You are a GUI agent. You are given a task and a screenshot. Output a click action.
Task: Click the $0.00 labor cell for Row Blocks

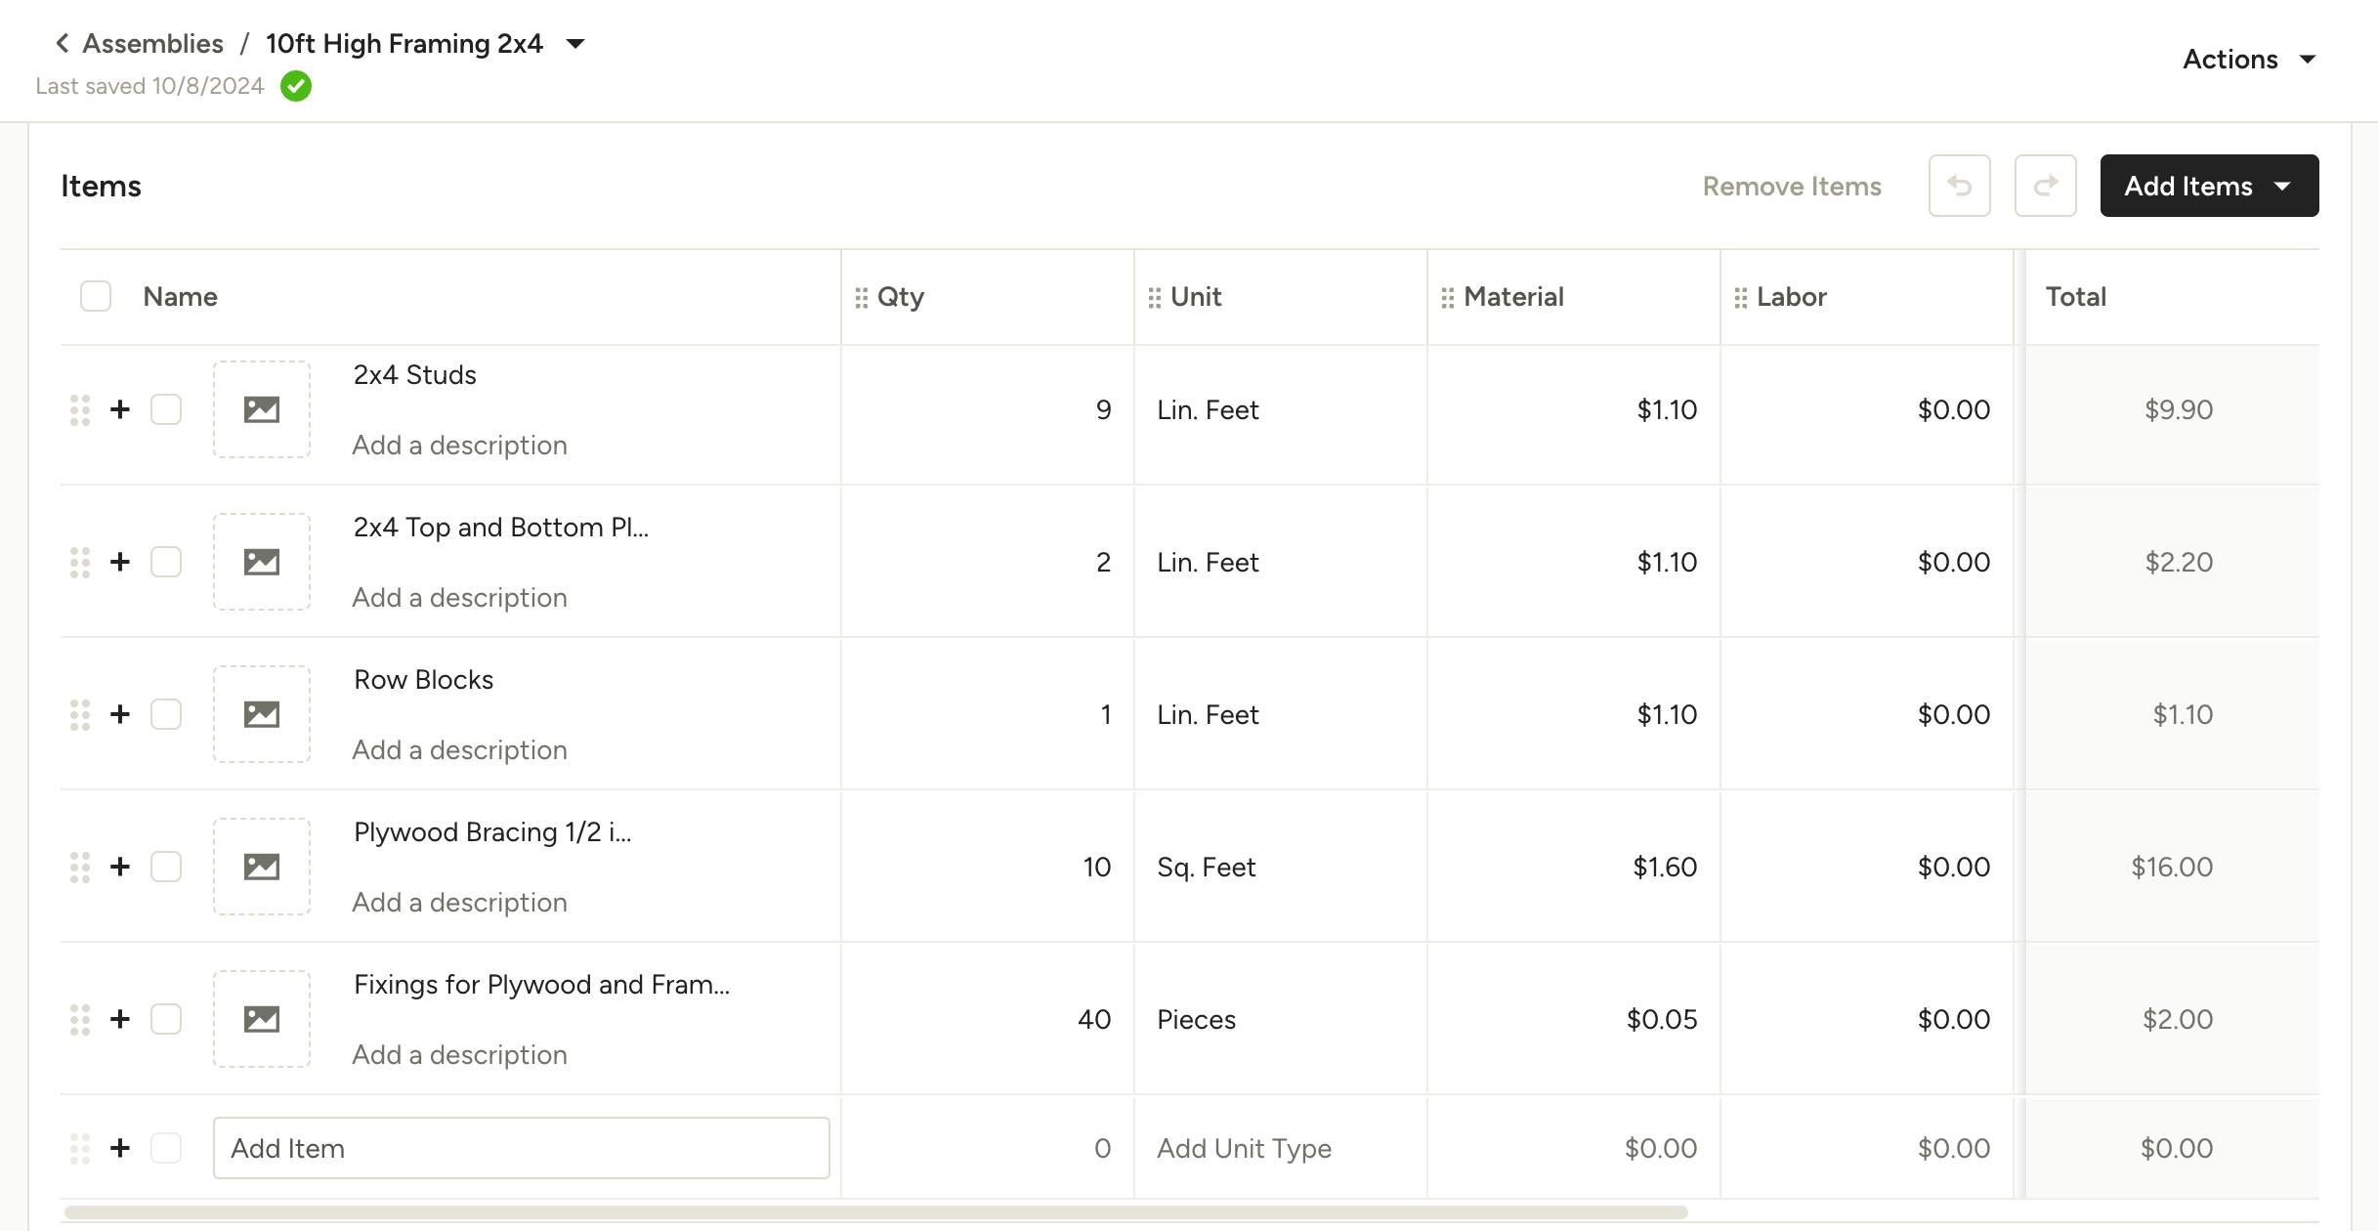pyautogui.click(x=1953, y=714)
